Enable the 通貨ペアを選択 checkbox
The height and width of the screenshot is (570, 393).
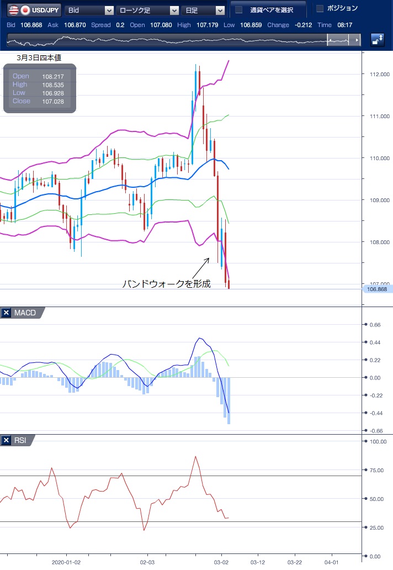point(238,10)
